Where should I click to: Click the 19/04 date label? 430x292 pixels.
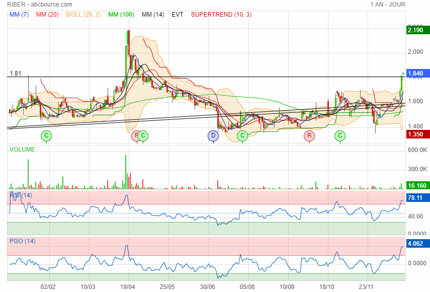(x=128, y=287)
